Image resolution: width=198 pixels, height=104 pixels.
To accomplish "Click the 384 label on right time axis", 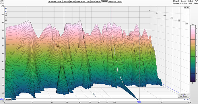I will point(164,15).
